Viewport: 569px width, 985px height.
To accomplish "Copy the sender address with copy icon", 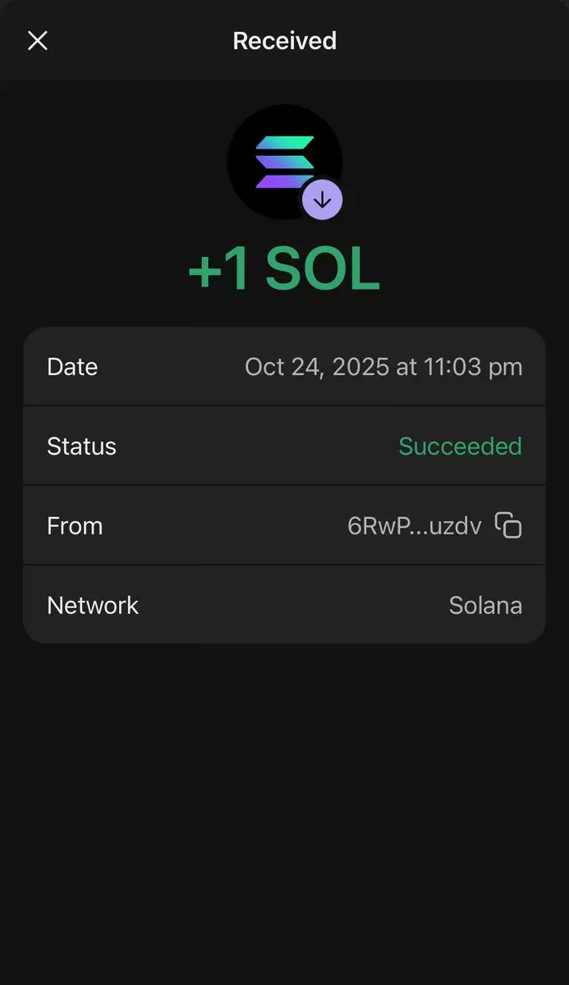I will 508,525.
